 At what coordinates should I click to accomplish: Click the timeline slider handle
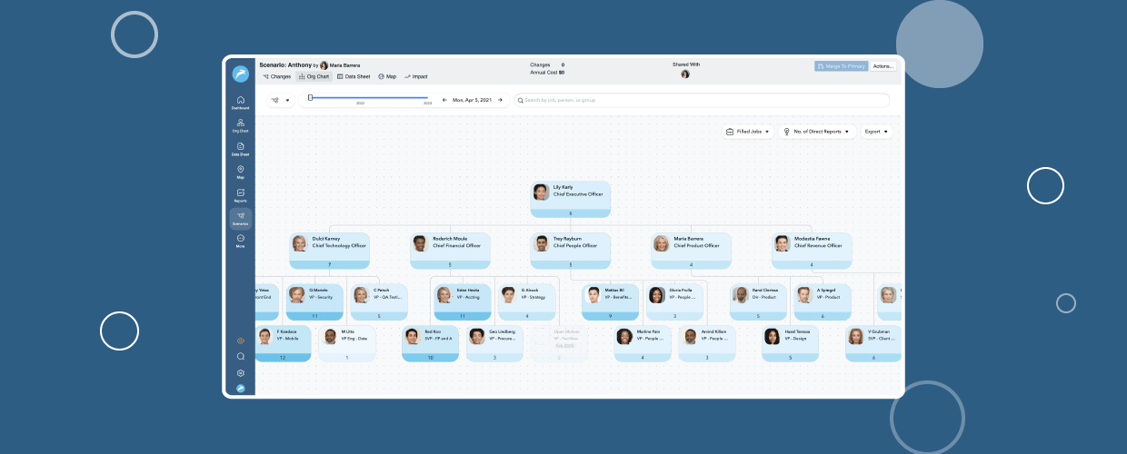tap(311, 97)
